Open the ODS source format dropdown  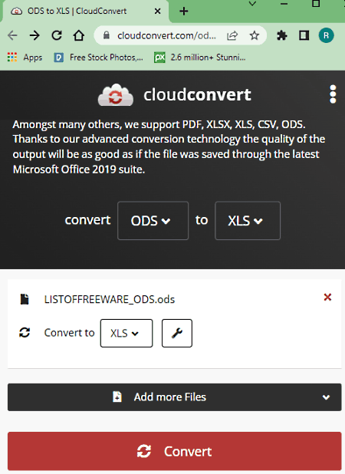[x=153, y=221]
